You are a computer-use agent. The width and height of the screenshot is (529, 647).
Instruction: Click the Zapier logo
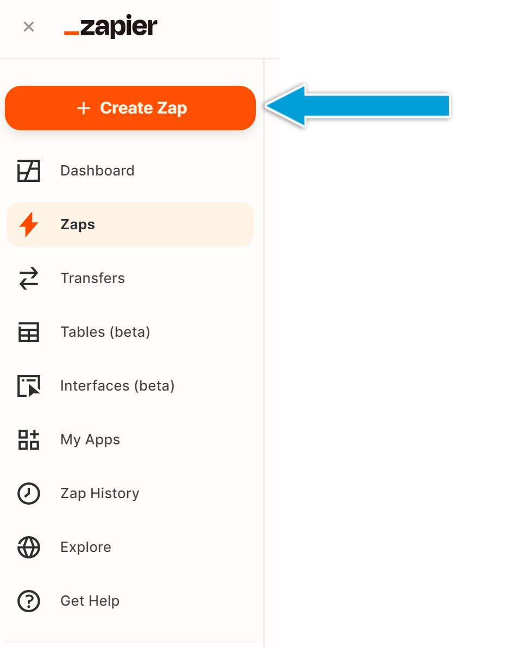pyautogui.click(x=111, y=26)
